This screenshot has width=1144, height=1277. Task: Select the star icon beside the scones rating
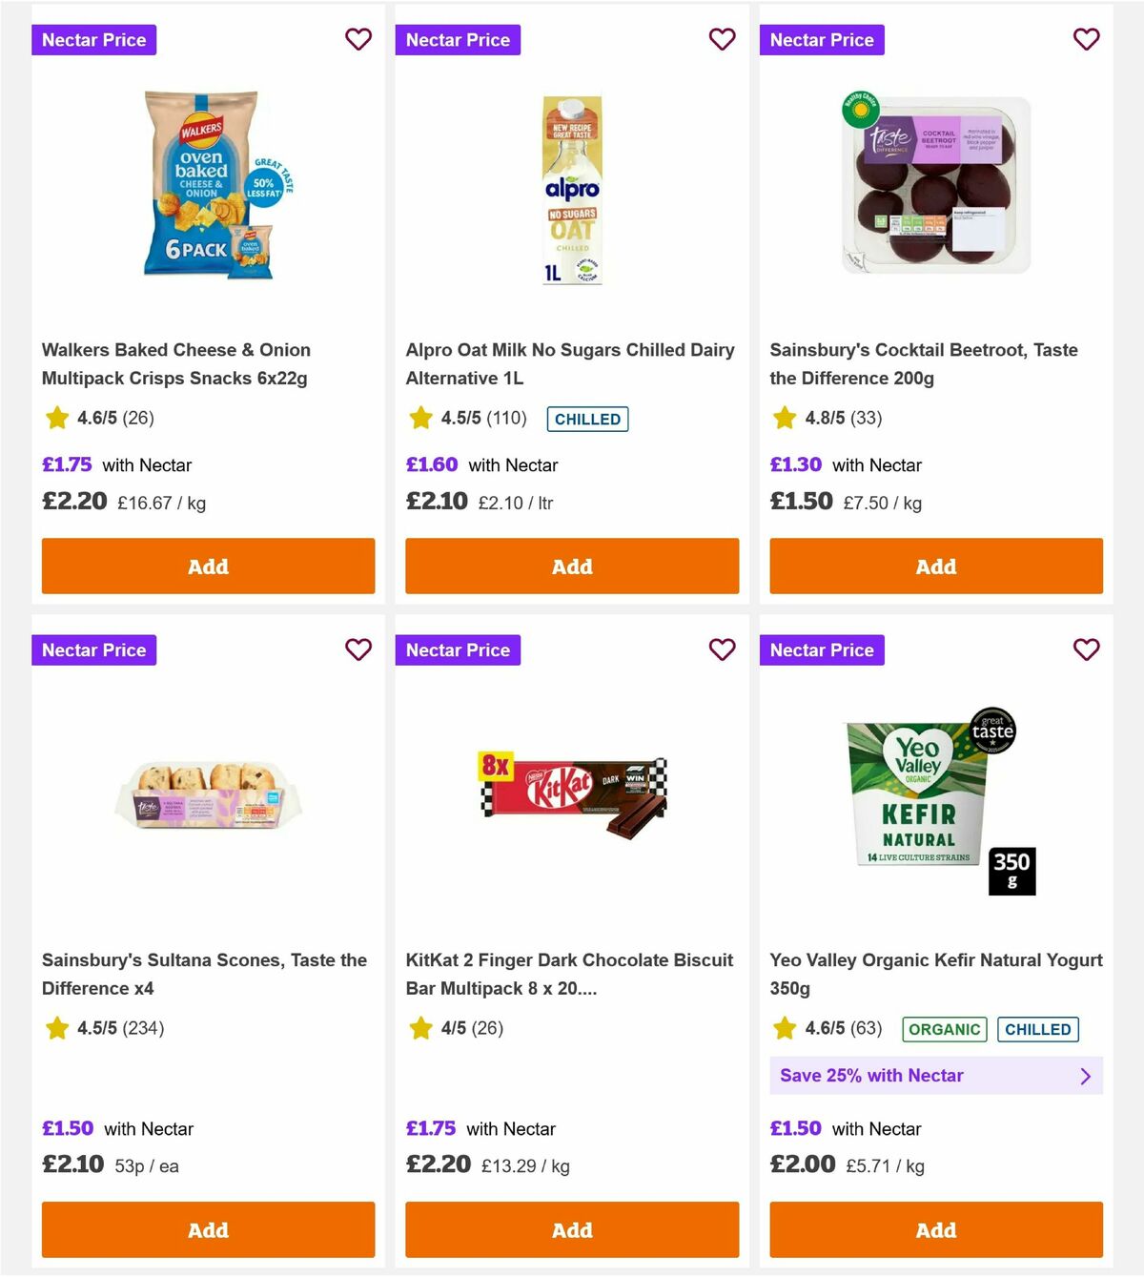pyautogui.click(x=56, y=1028)
